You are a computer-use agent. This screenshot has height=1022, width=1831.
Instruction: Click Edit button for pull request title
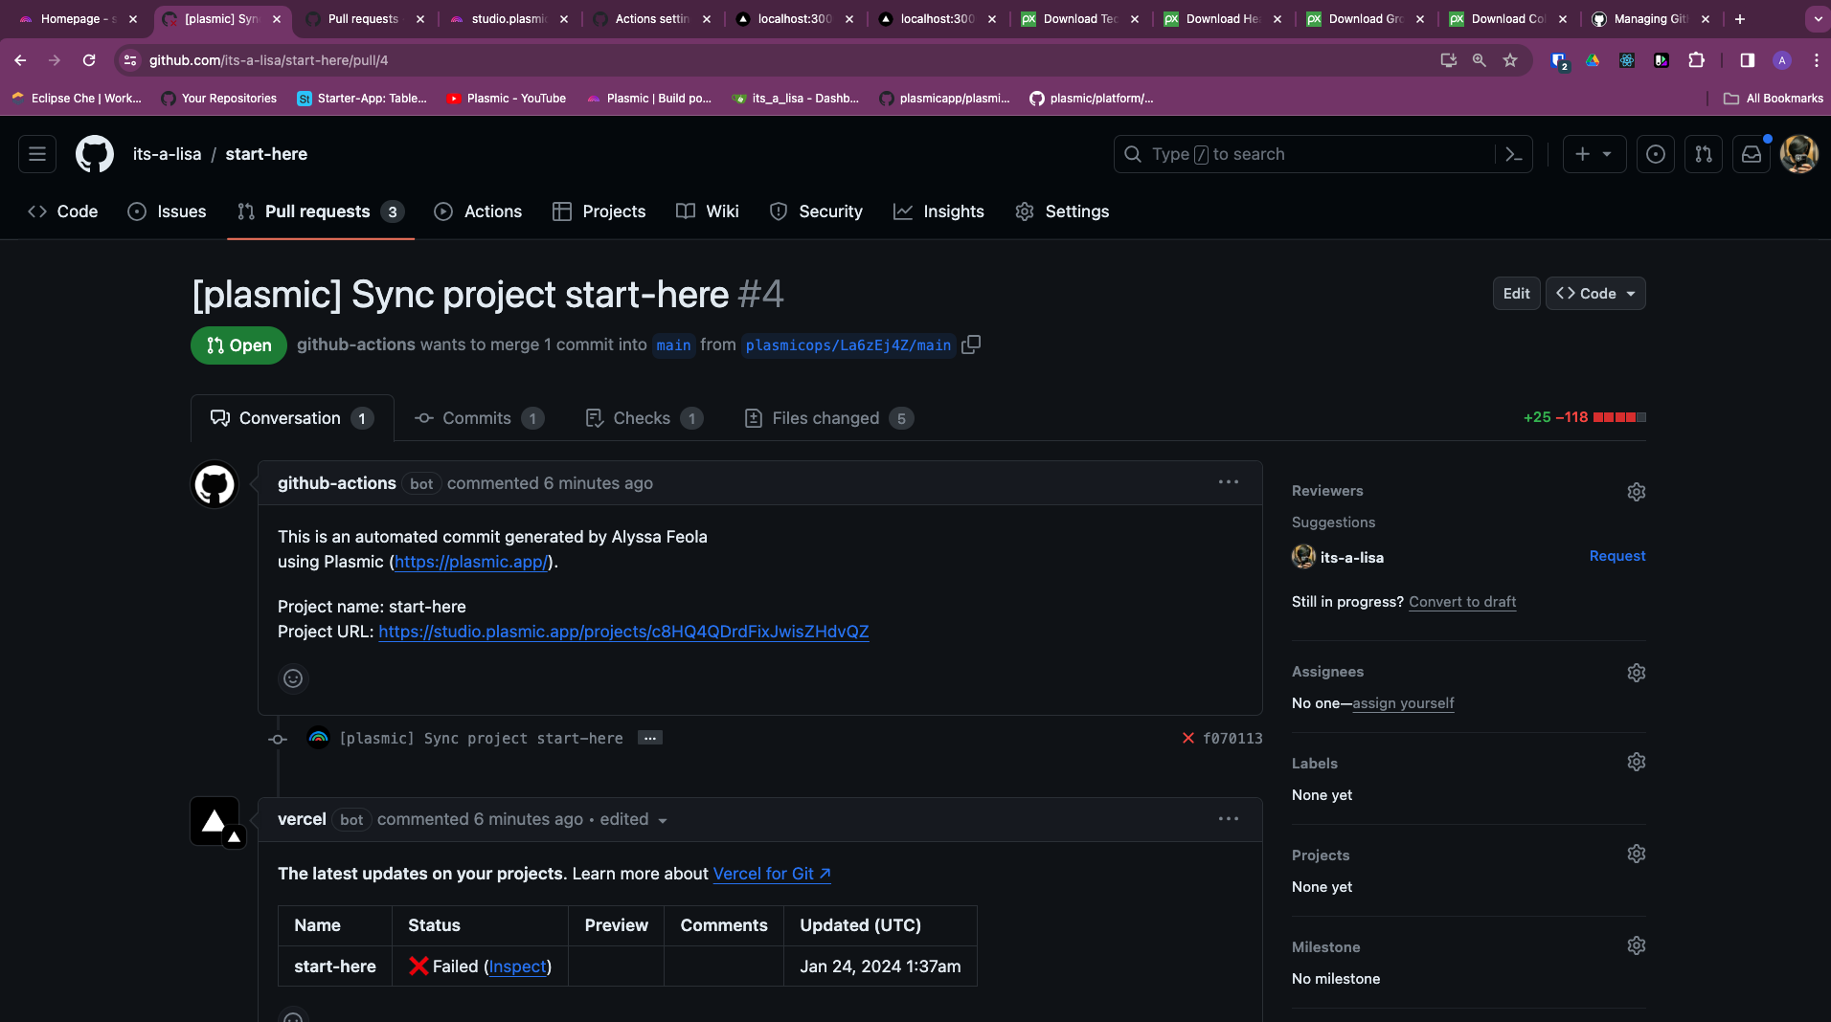pos(1516,294)
